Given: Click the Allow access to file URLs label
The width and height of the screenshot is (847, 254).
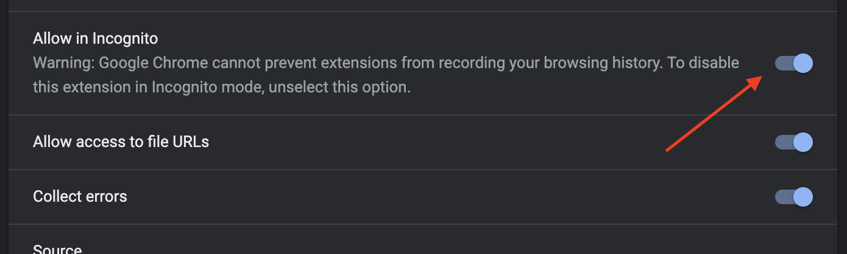Looking at the screenshot, I should [x=121, y=142].
